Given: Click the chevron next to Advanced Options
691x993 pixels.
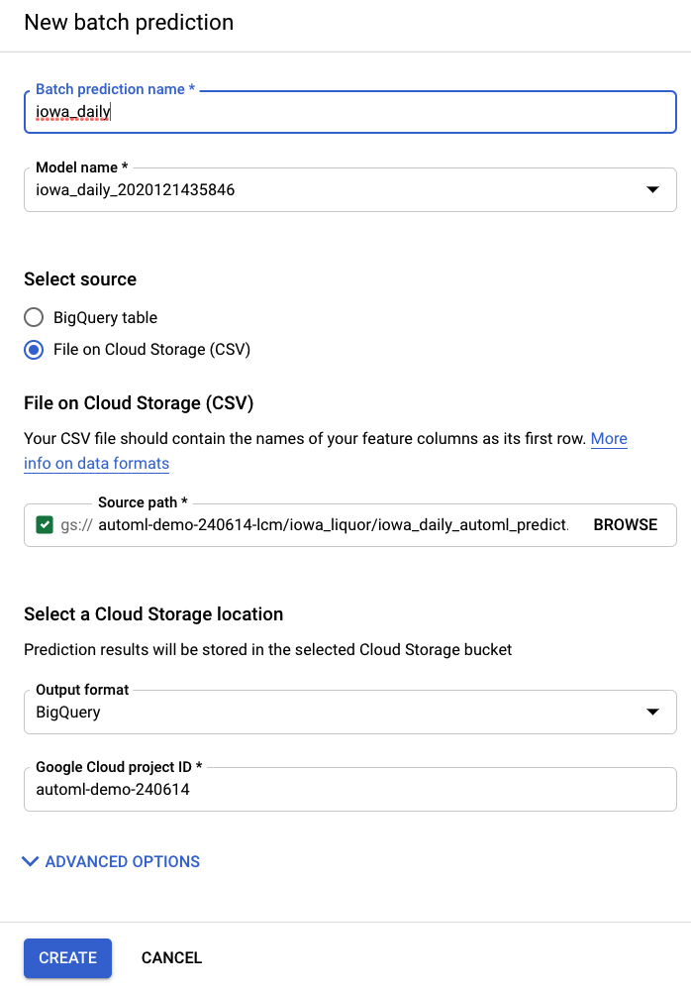Looking at the screenshot, I should 30,861.
